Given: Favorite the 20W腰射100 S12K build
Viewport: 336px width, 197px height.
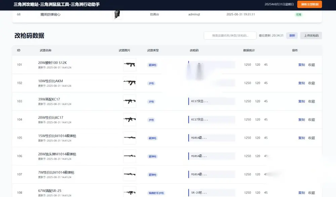Looking at the screenshot, I should [311, 65].
